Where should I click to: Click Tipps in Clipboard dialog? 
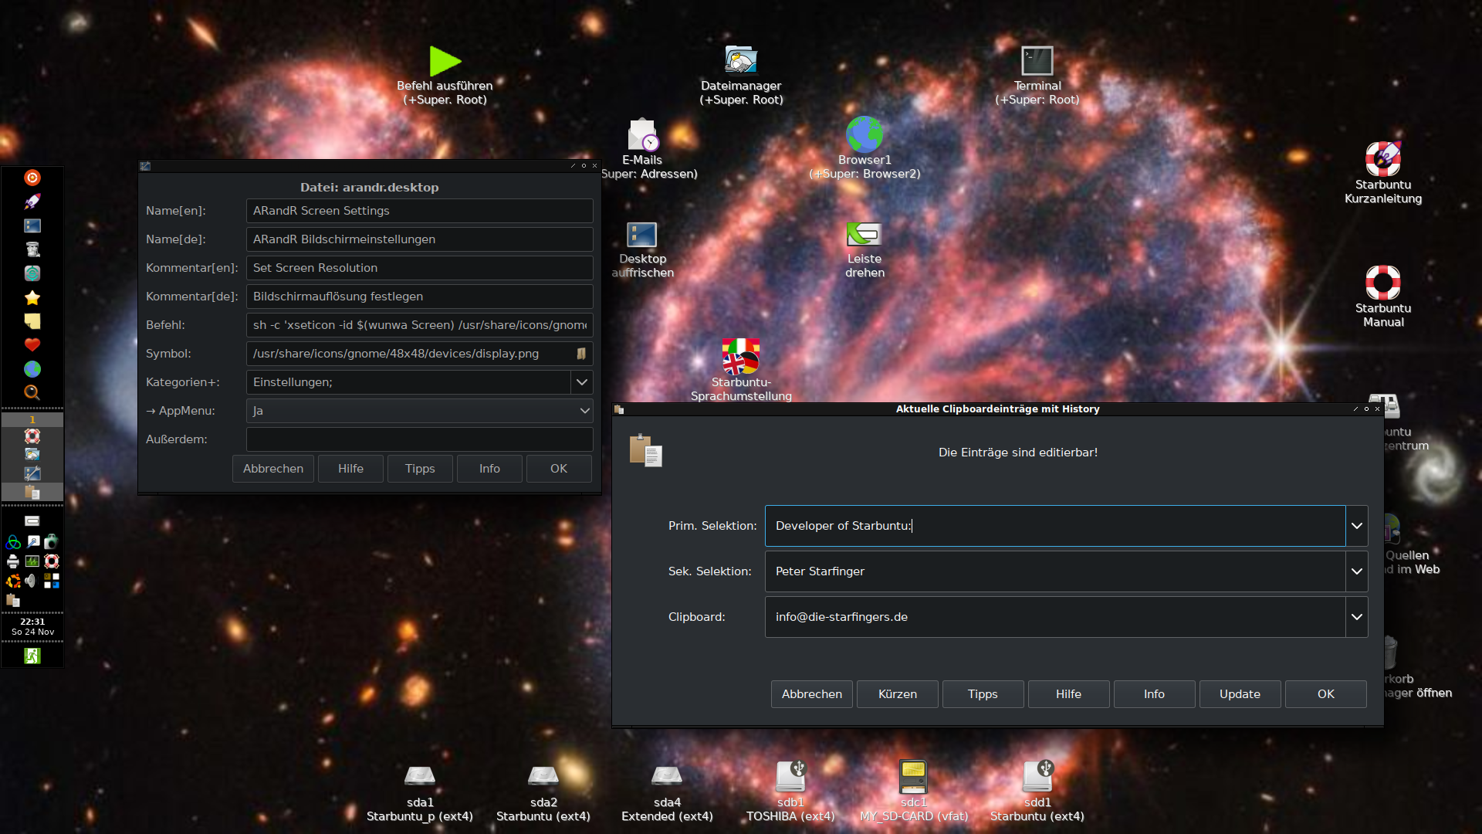coord(983,694)
